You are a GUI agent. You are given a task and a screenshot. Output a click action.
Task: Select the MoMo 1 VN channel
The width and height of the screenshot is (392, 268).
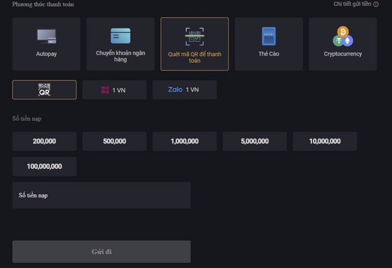[x=115, y=90]
